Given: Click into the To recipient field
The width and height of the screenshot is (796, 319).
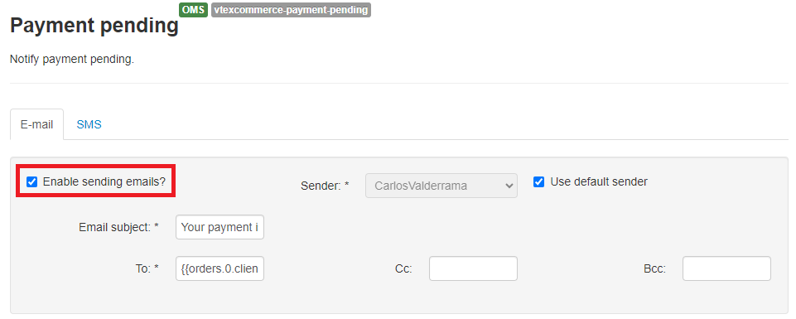Looking at the screenshot, I should pos(220,268).
